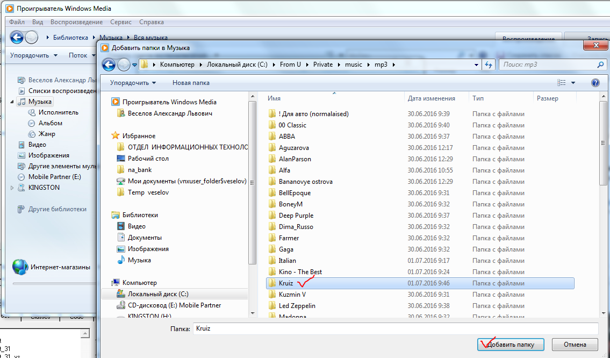Open the Упорядочить dropdown in the dialog
Image resolution: width=610 pixels, height=358 pixels.
tap(133, 82)
